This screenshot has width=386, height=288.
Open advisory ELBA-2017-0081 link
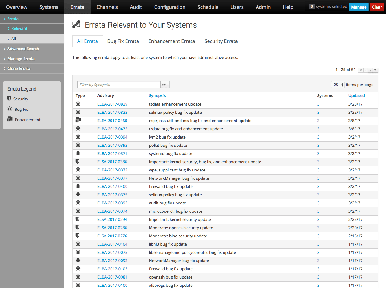[x=112, y=277]
